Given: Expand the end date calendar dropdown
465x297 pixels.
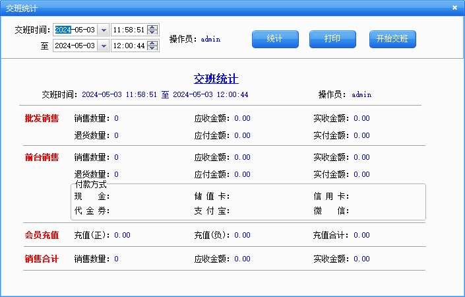Looking at the screenshot, I should tap(104, 46).
